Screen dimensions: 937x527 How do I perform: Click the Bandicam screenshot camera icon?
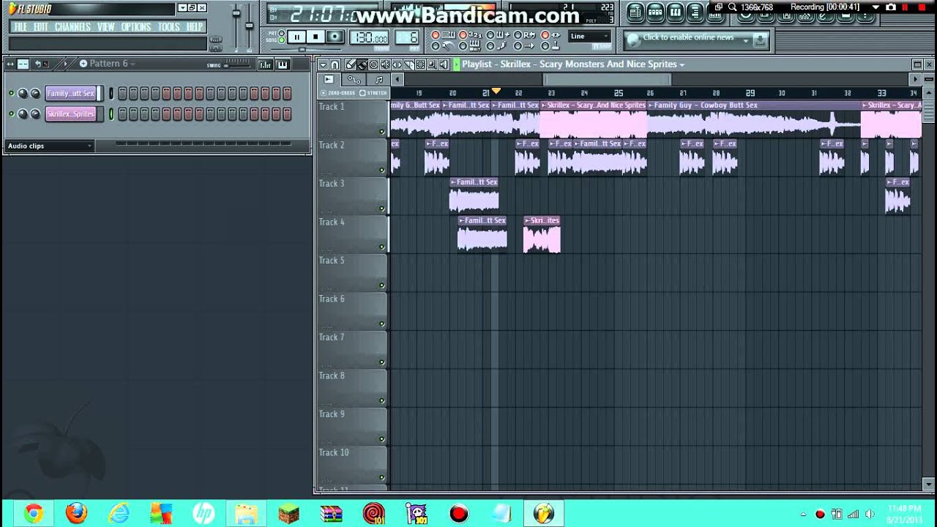pyautogui.click(x=891, y=7)
